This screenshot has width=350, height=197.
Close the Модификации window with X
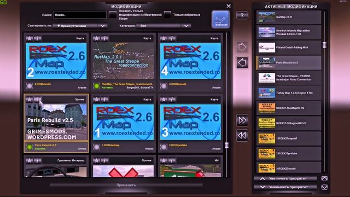pos(229,6)
